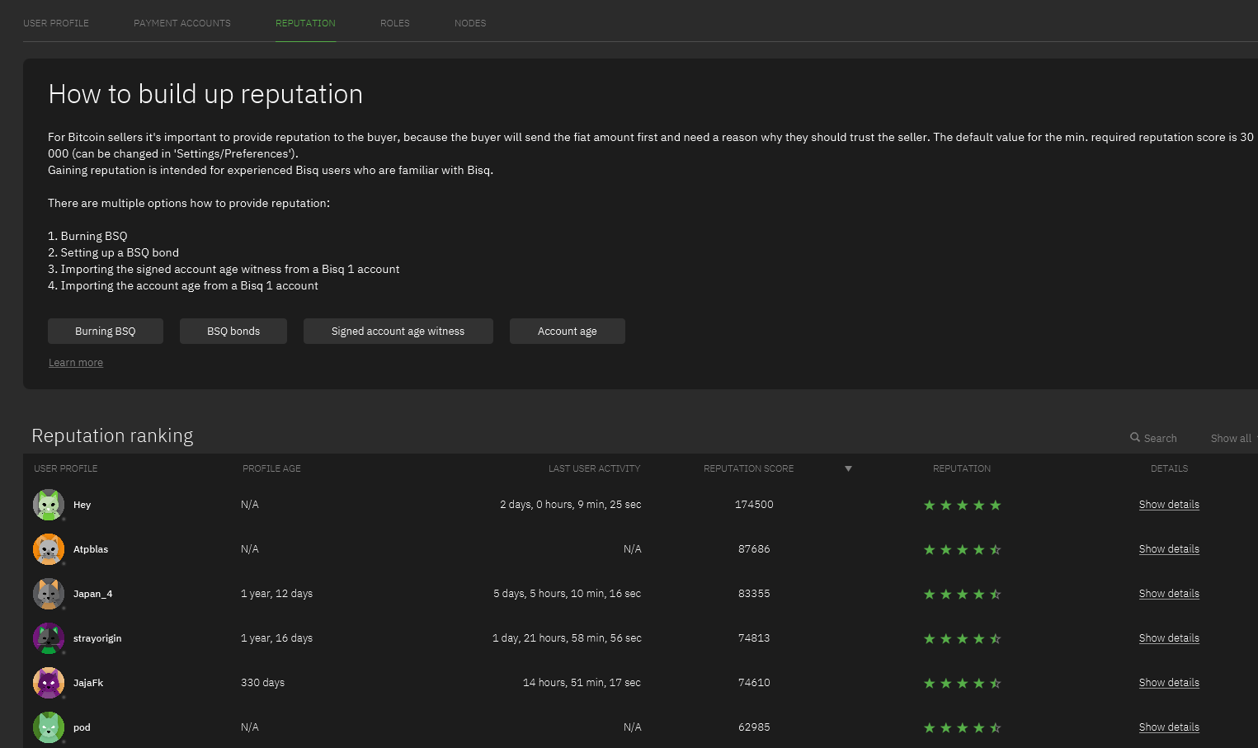The image size is (1258, 748).
Task: Click the star rating for pod
Action: 962,727
